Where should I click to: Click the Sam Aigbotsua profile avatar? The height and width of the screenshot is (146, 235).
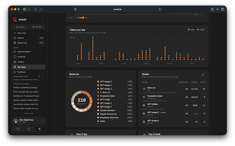tap(16, 121)
